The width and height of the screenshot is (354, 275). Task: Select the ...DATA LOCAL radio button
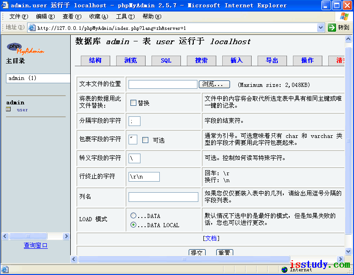click(x=133, y=225)
